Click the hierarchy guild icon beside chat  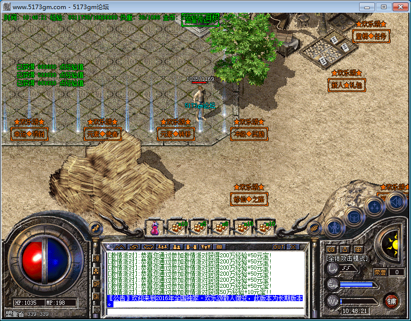tap(96, 271)
